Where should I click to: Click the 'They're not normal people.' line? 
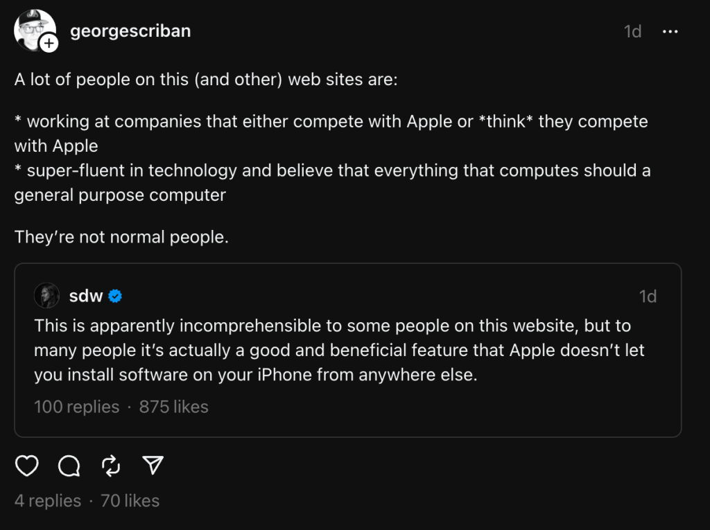121,237
